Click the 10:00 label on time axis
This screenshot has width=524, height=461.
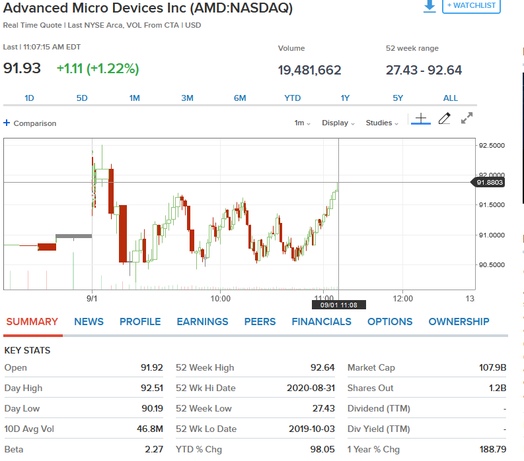220,299
